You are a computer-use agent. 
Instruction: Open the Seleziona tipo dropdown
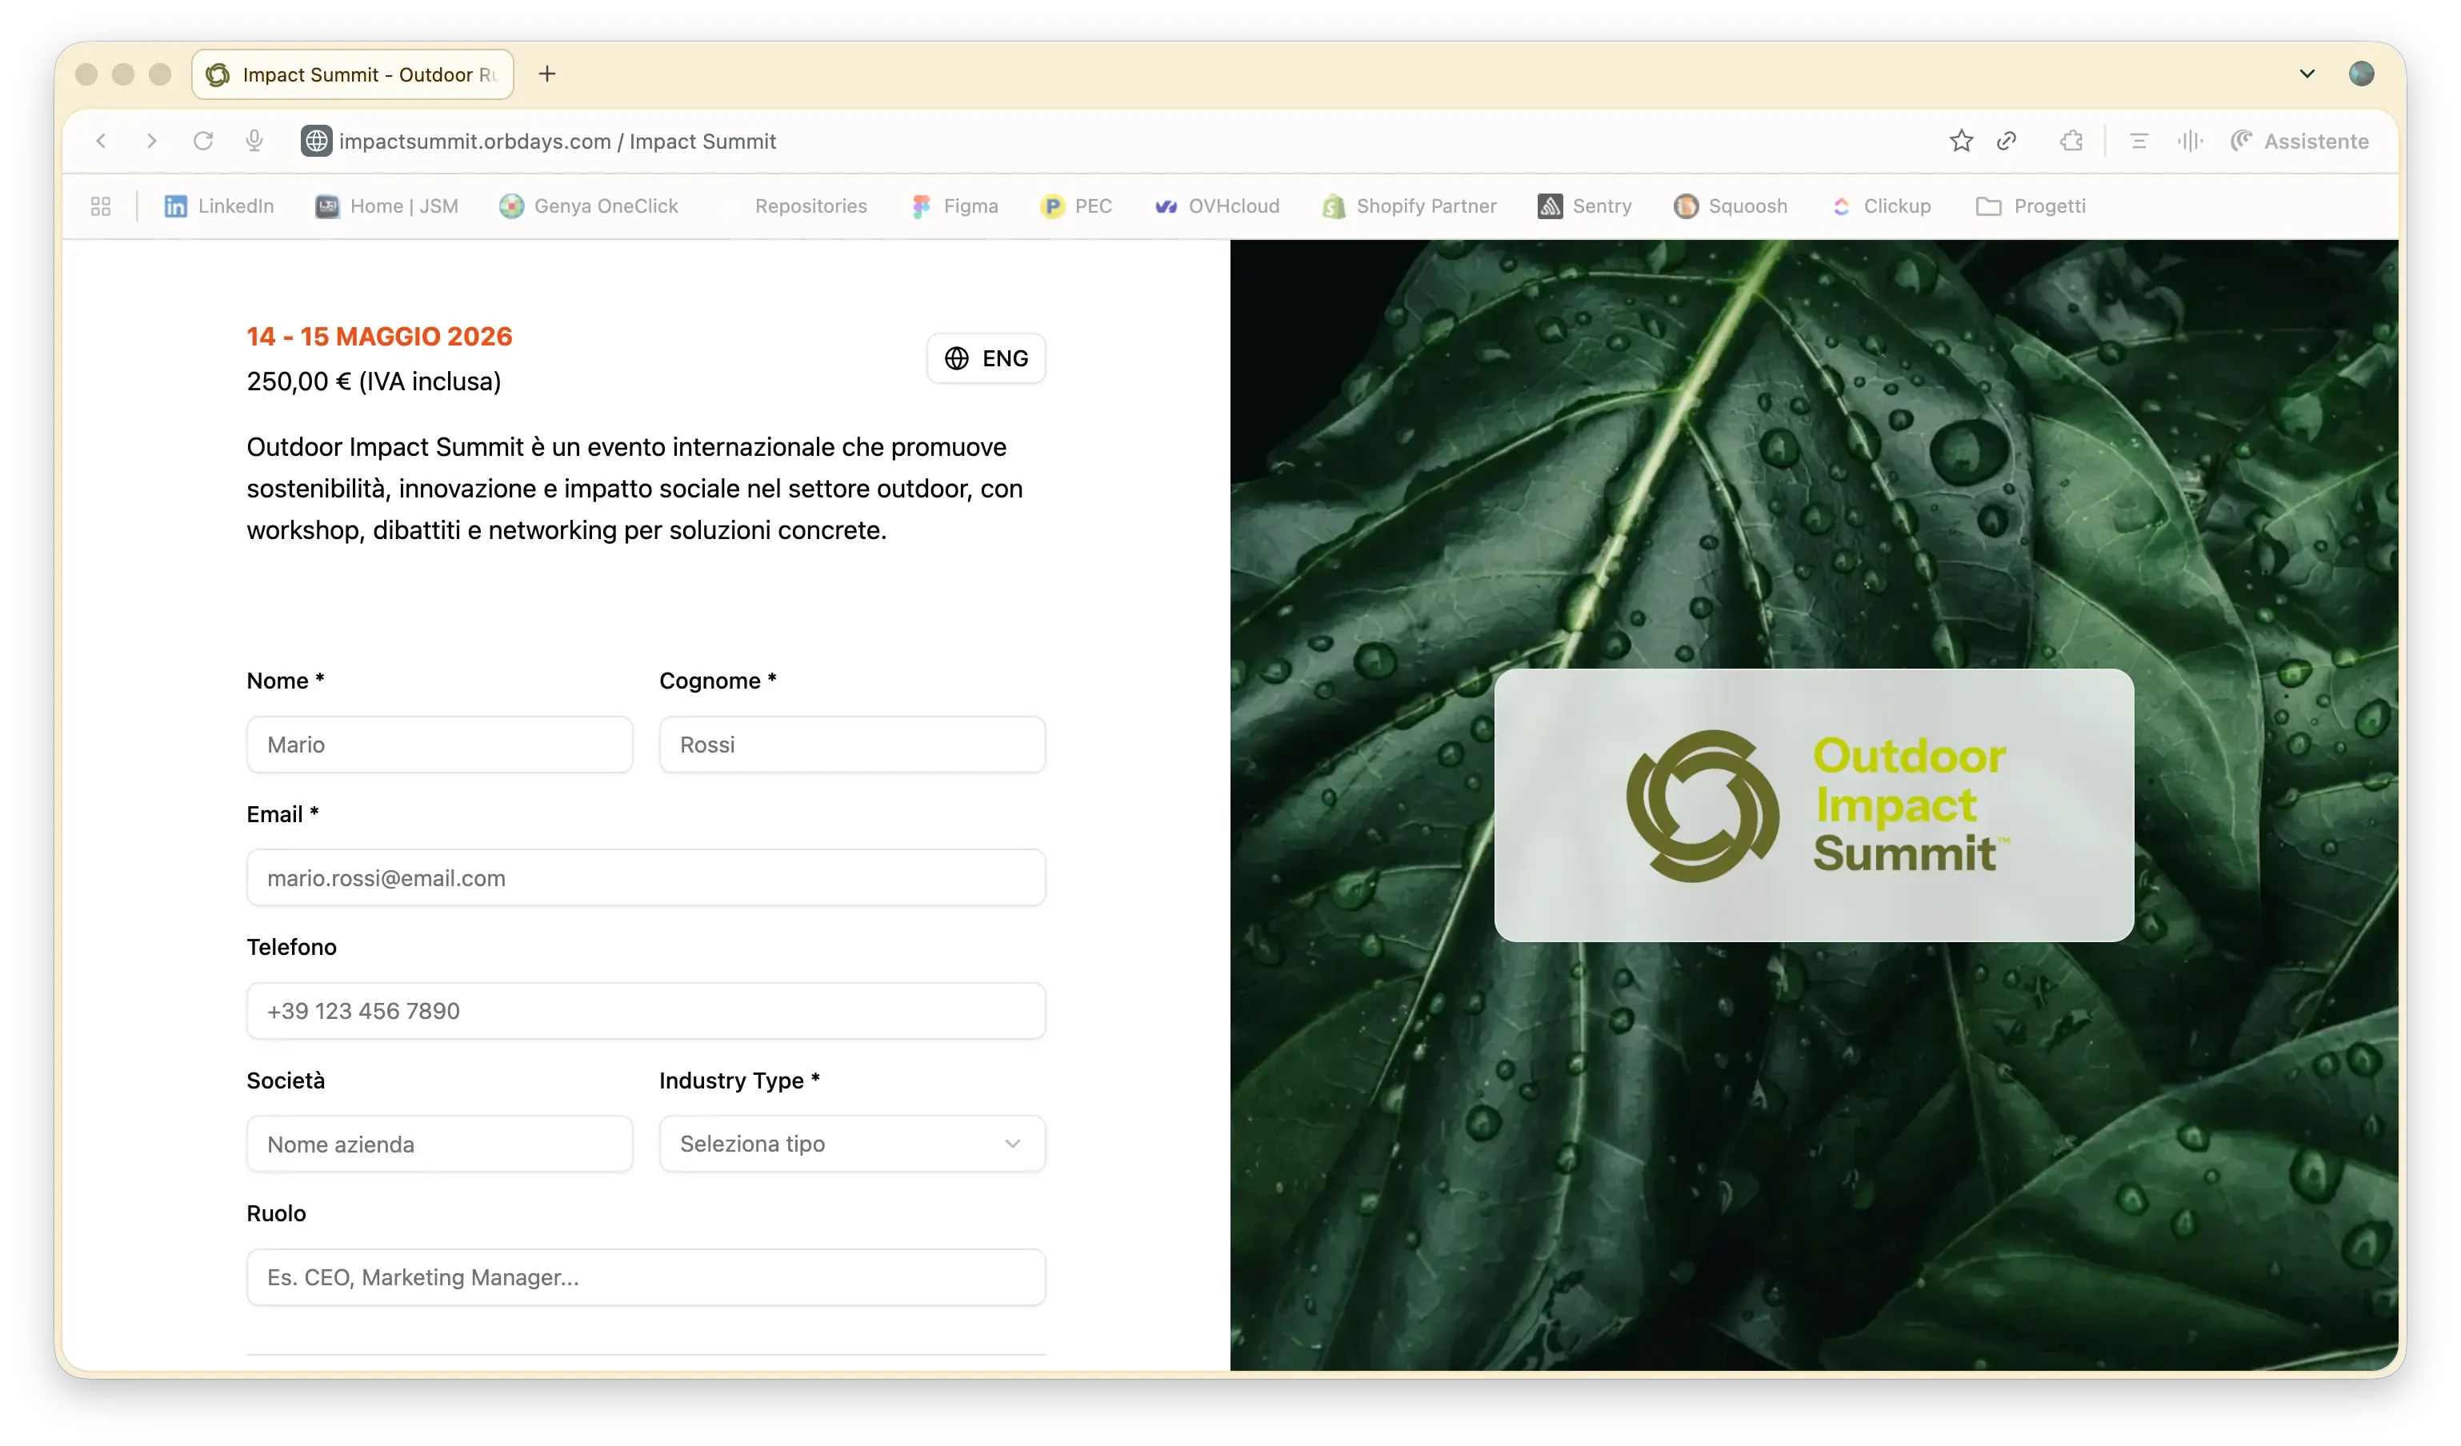tap(850, 1144)
